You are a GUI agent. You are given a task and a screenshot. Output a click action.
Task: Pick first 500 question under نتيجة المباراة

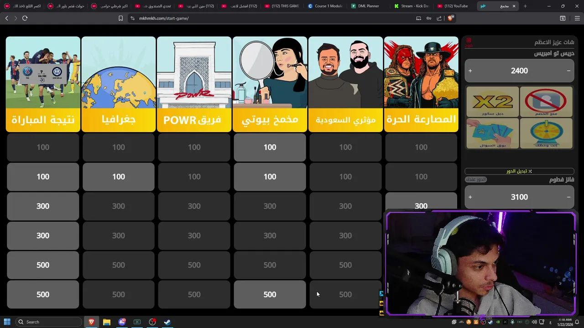43,265
